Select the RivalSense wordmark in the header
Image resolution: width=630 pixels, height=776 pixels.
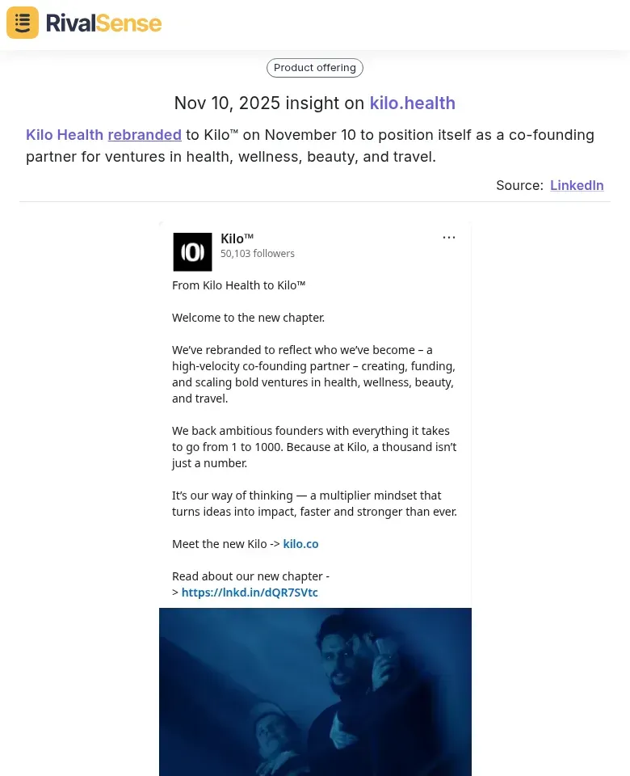[103, 23]
